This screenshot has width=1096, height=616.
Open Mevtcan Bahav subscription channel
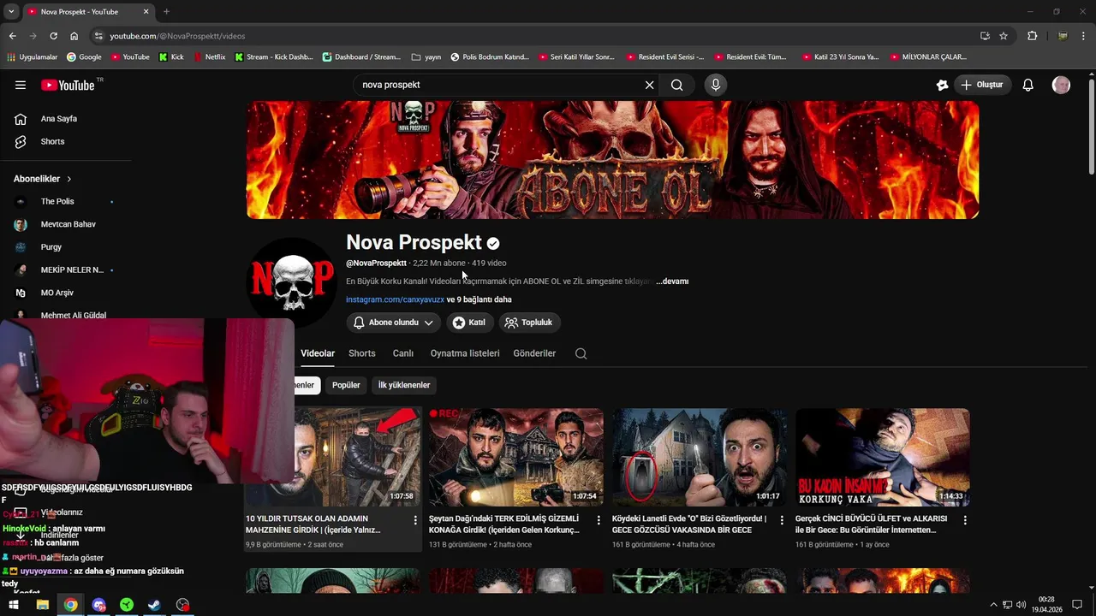point(67,224)
